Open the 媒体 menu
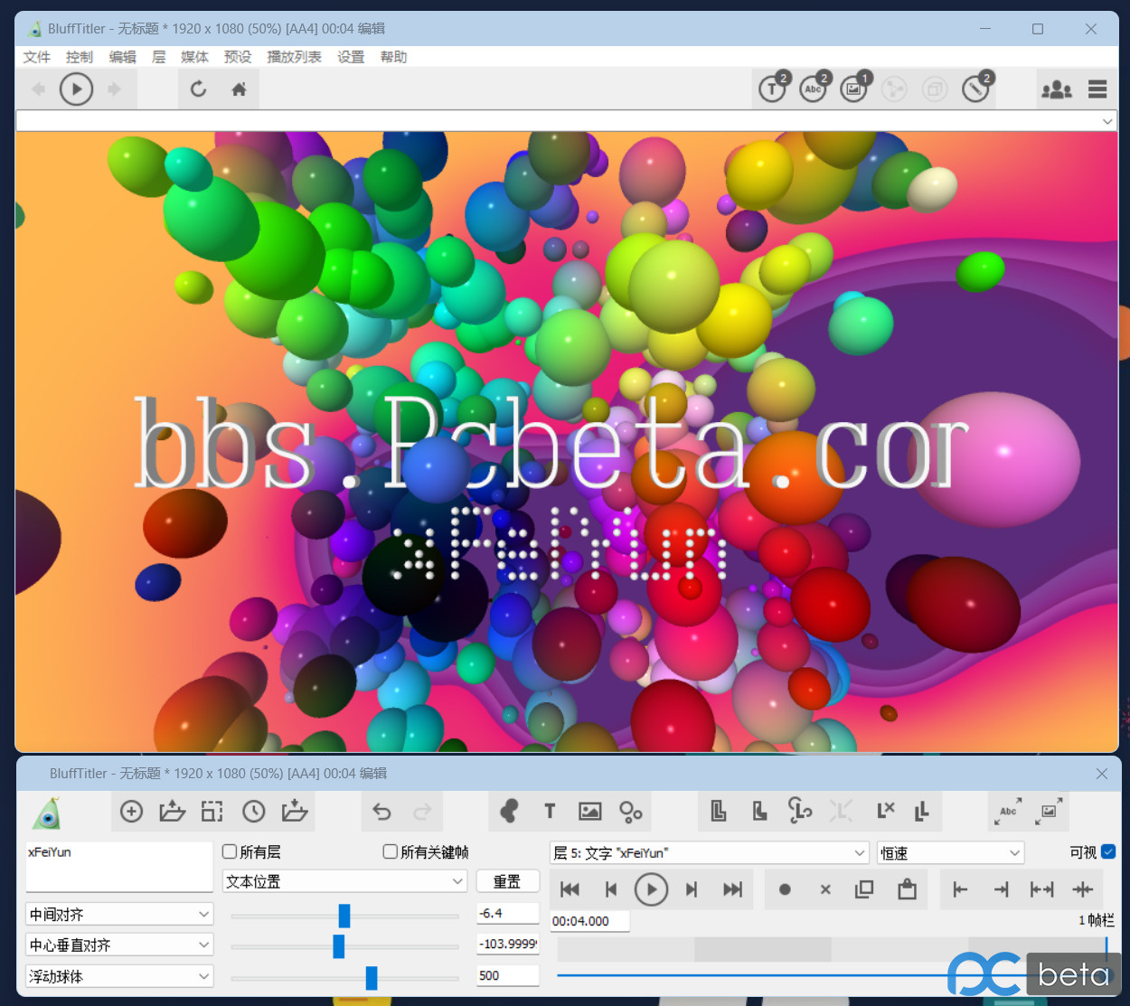This screenshot has height=1006, width=1130. tap(194, 57)
